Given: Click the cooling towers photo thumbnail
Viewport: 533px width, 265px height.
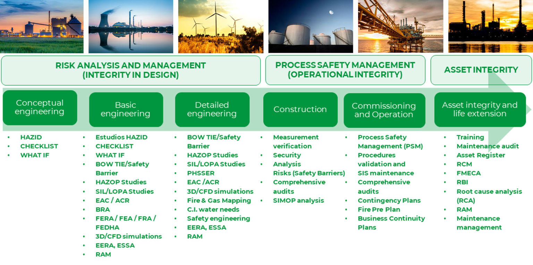Looking at the screenshot, I should (x=131, y=26).
